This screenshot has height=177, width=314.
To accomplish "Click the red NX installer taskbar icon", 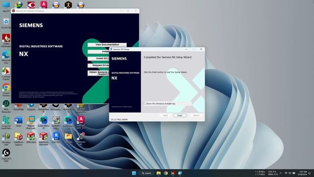I will click(x=173, y=173).
